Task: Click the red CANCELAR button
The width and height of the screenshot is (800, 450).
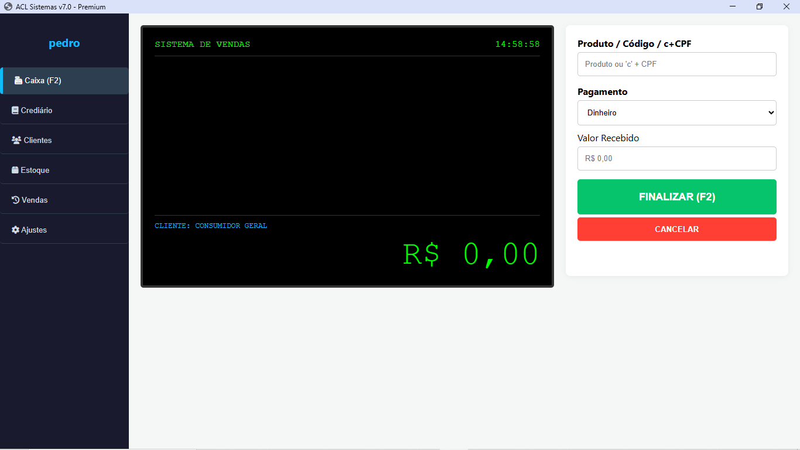Action: 677,229
